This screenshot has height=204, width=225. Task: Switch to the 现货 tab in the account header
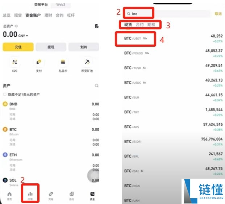pyautogui.click(x=18, y=15)
